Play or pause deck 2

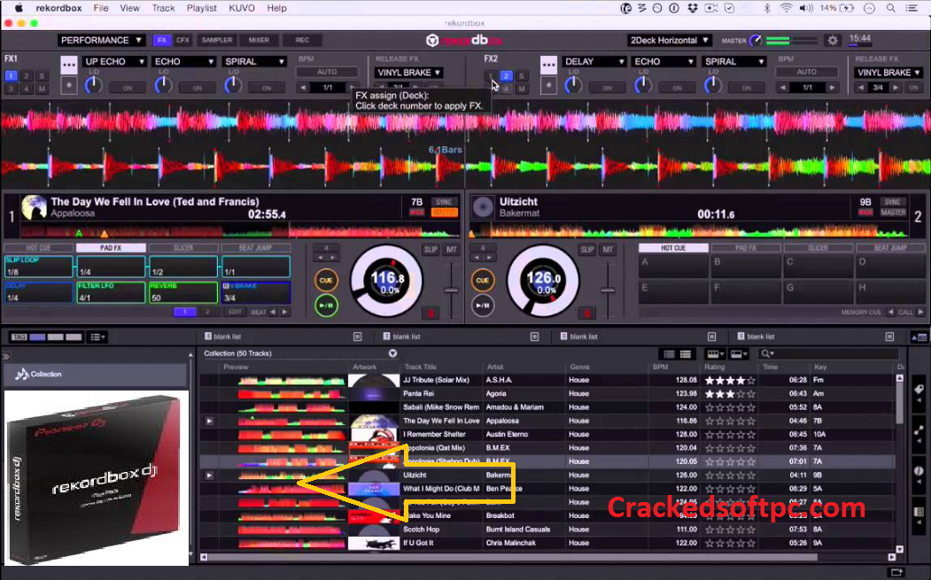pyautogui.click(x=482, y=305)
